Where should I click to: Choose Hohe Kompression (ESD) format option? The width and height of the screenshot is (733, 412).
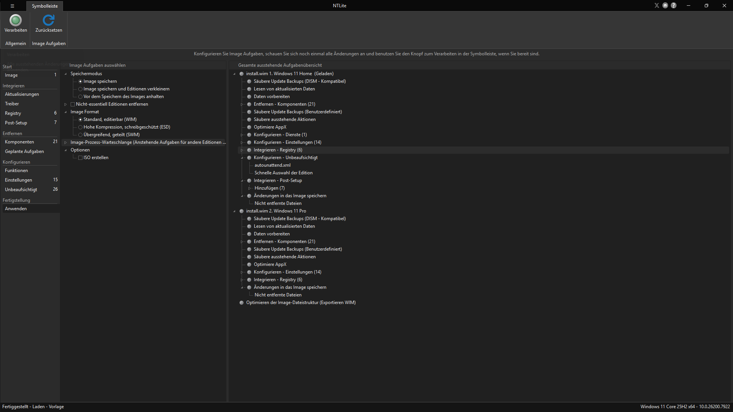point(80,127)
